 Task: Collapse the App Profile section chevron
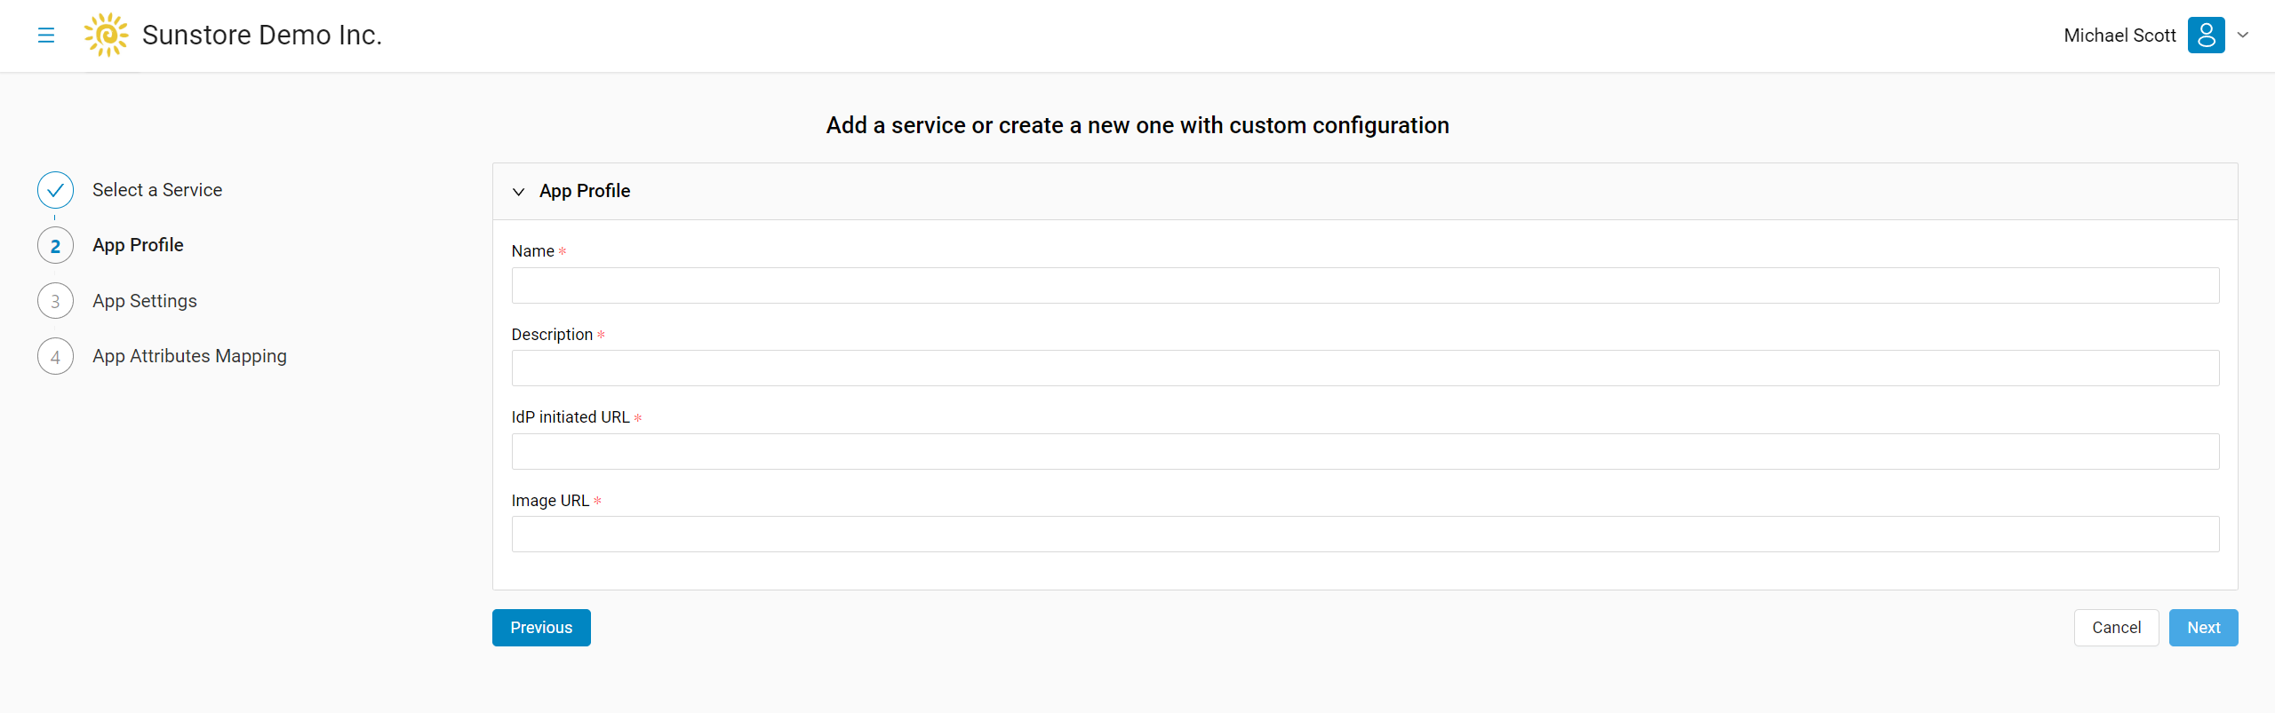point(519,192)
